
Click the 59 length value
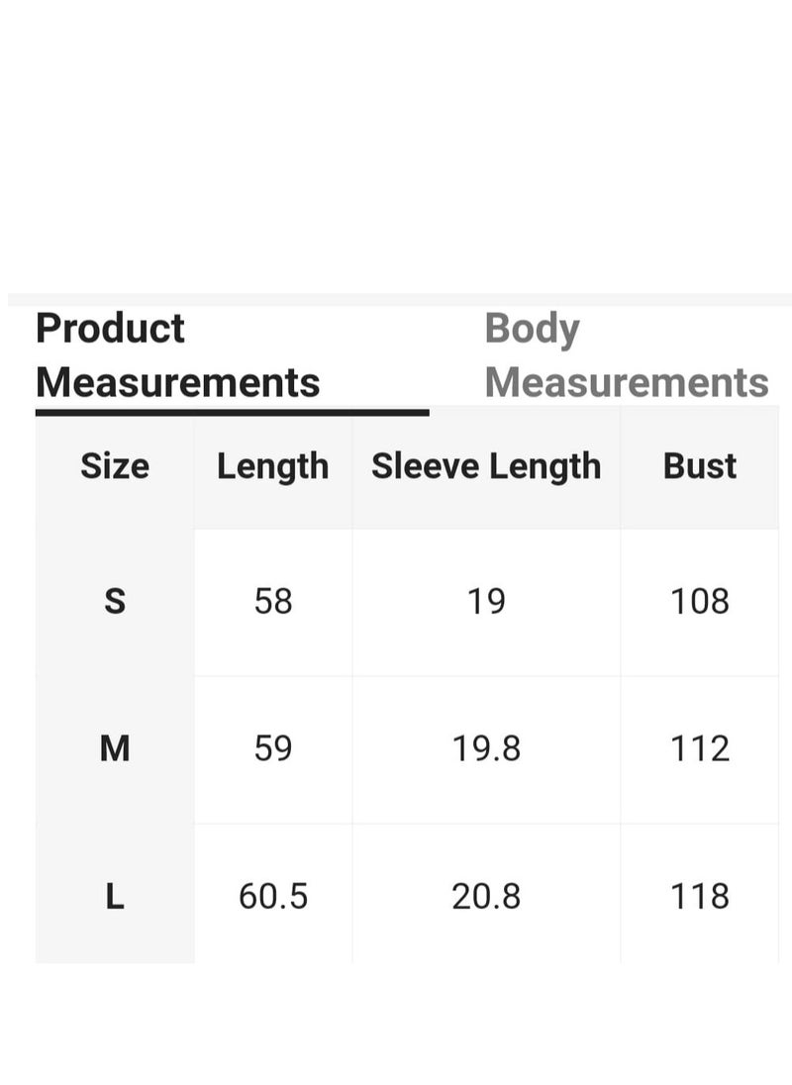[273, 748]
